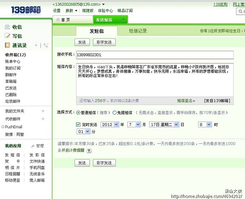Add folder via plus next to 我的文件夹

click(43, 111)
